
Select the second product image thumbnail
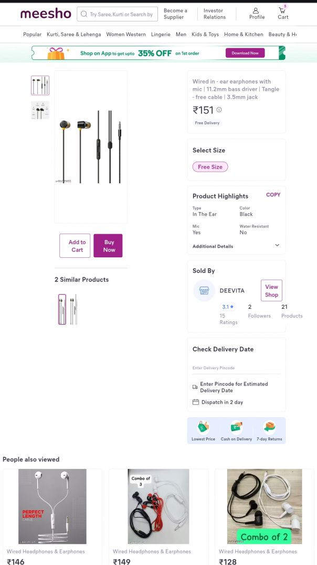coord(40,110)
